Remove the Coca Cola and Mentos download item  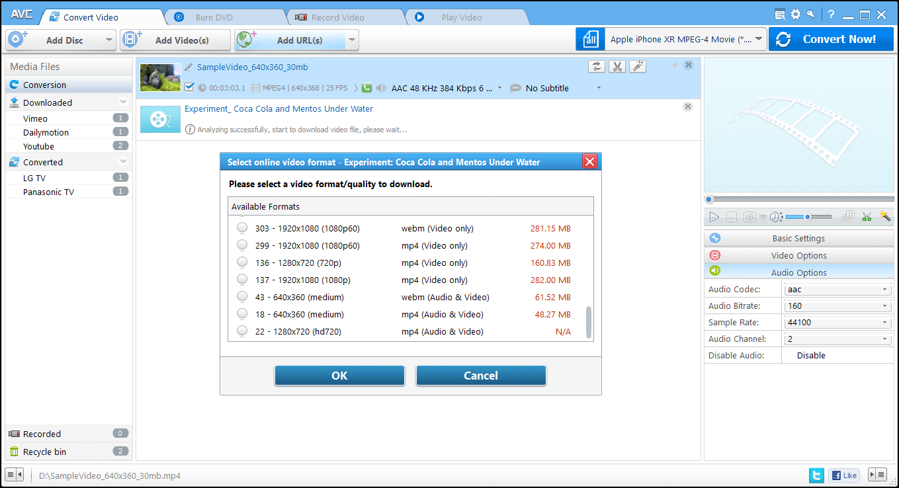[x=688, y=106]
